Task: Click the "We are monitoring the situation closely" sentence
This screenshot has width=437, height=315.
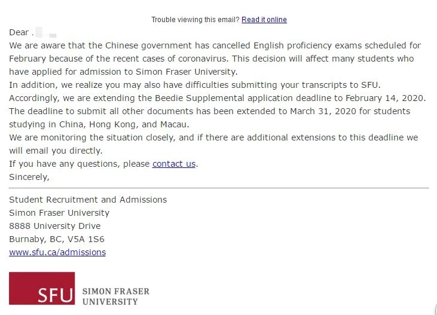Action: click(x=92, y=137)
